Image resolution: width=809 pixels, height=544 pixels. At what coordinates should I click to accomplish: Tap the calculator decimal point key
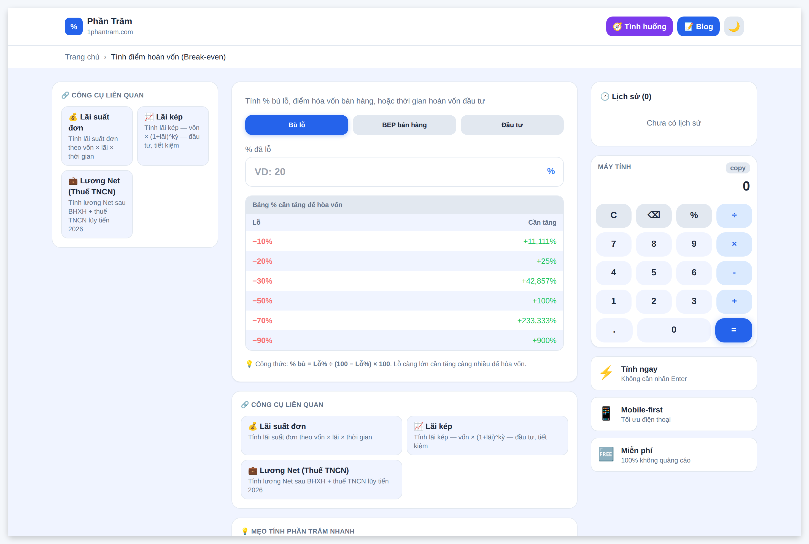click(x=614, y=330)
